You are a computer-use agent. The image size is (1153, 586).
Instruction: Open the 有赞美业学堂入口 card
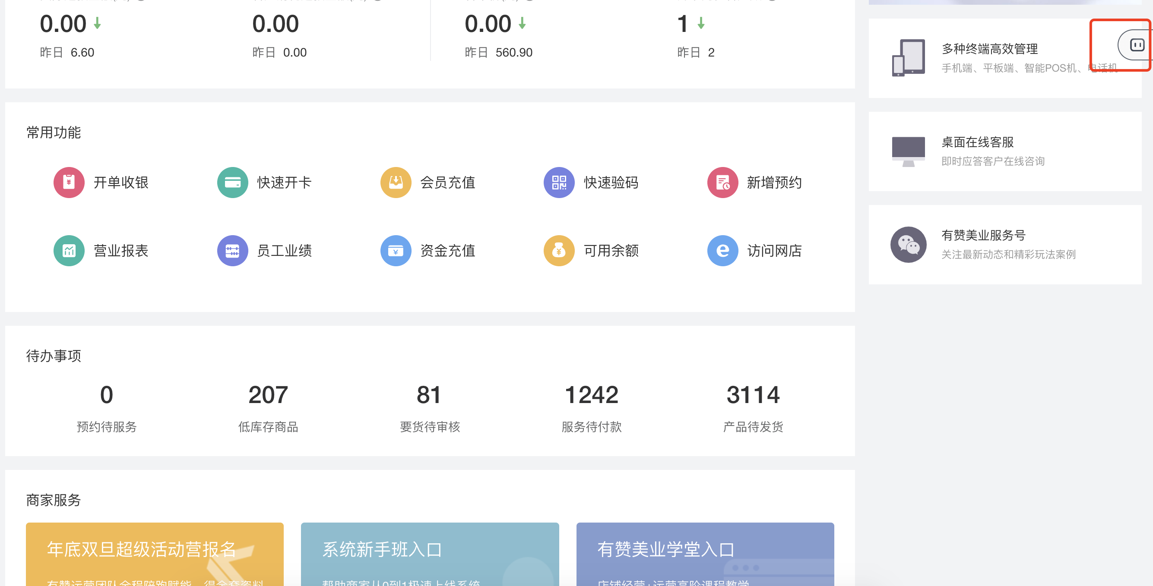tap(705, 554)
